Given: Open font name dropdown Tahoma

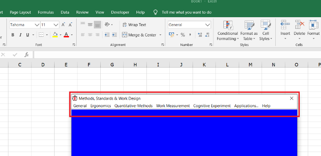Looking at the screenshot, I should [x=37, y=25].
